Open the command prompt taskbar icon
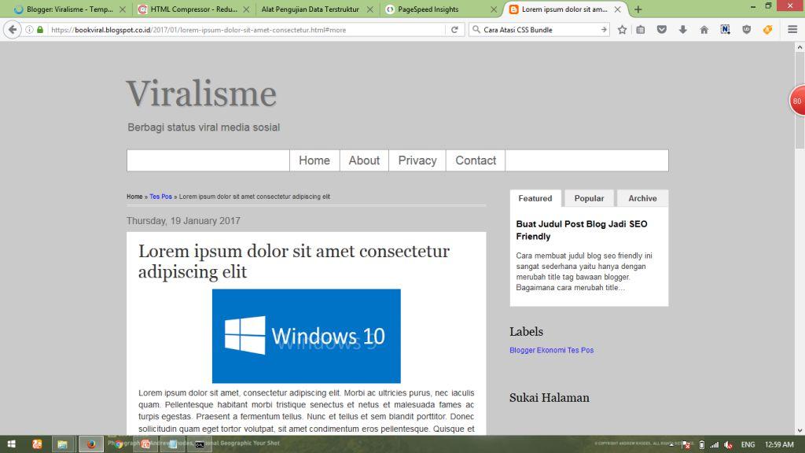 click(200, 444)
